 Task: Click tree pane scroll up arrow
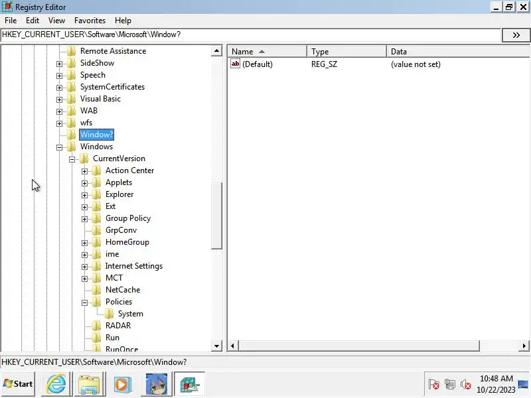[216, 51]
